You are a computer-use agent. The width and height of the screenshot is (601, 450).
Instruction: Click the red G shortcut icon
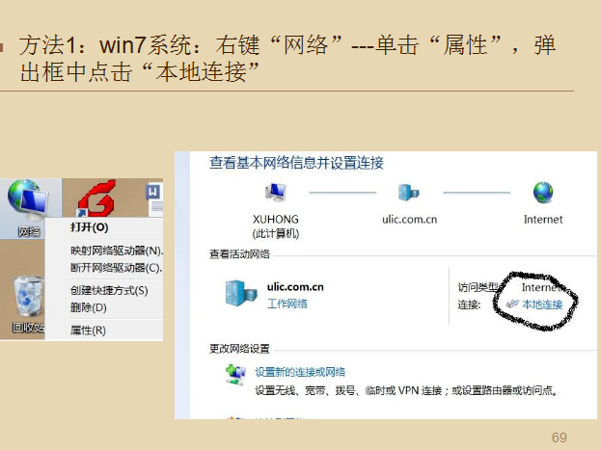97,199
